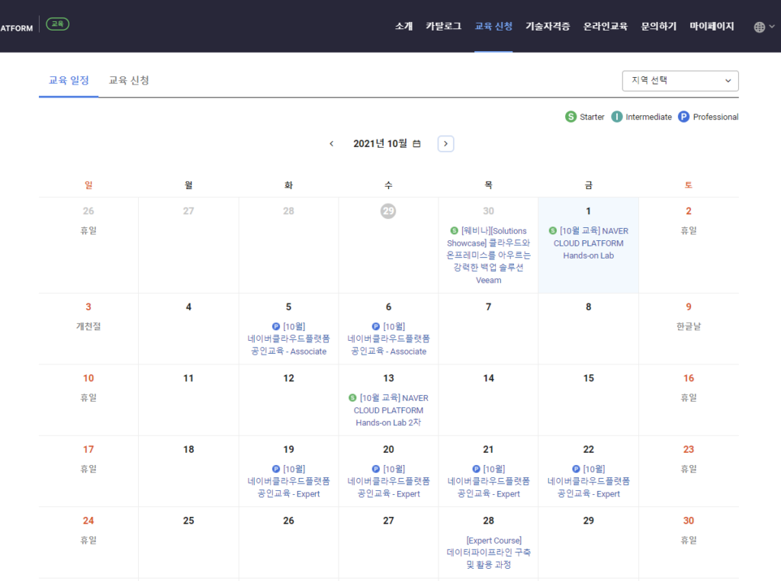Open the 소개 menu
Screen dimensions: 781x581
pos(404,27)
